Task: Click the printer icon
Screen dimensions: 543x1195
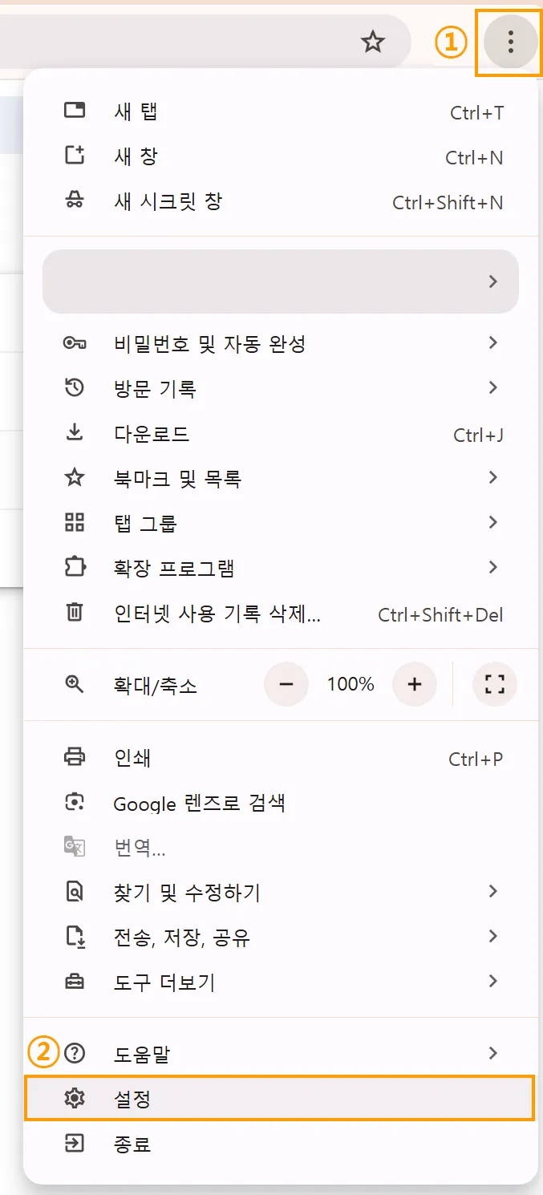Action: click(x=74, y=756)
